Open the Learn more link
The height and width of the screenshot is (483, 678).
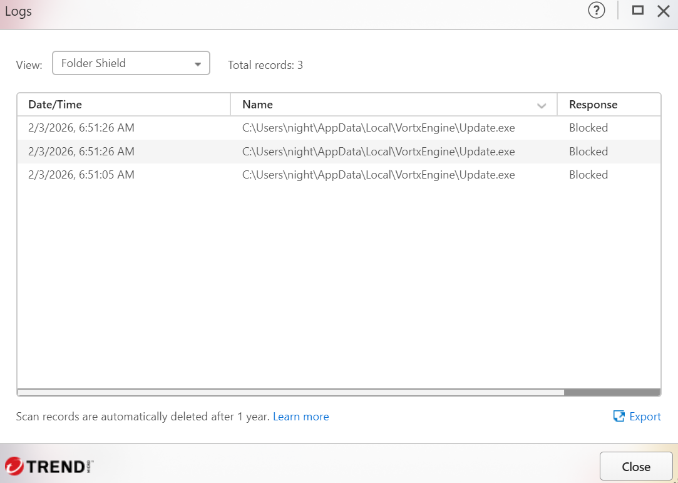tap(301, 417)
